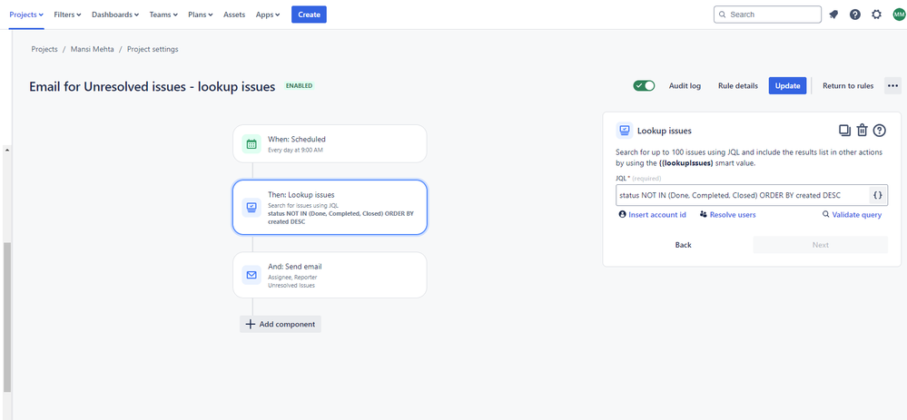
Task: Click the blue Update button
Action: click(787, 85)
